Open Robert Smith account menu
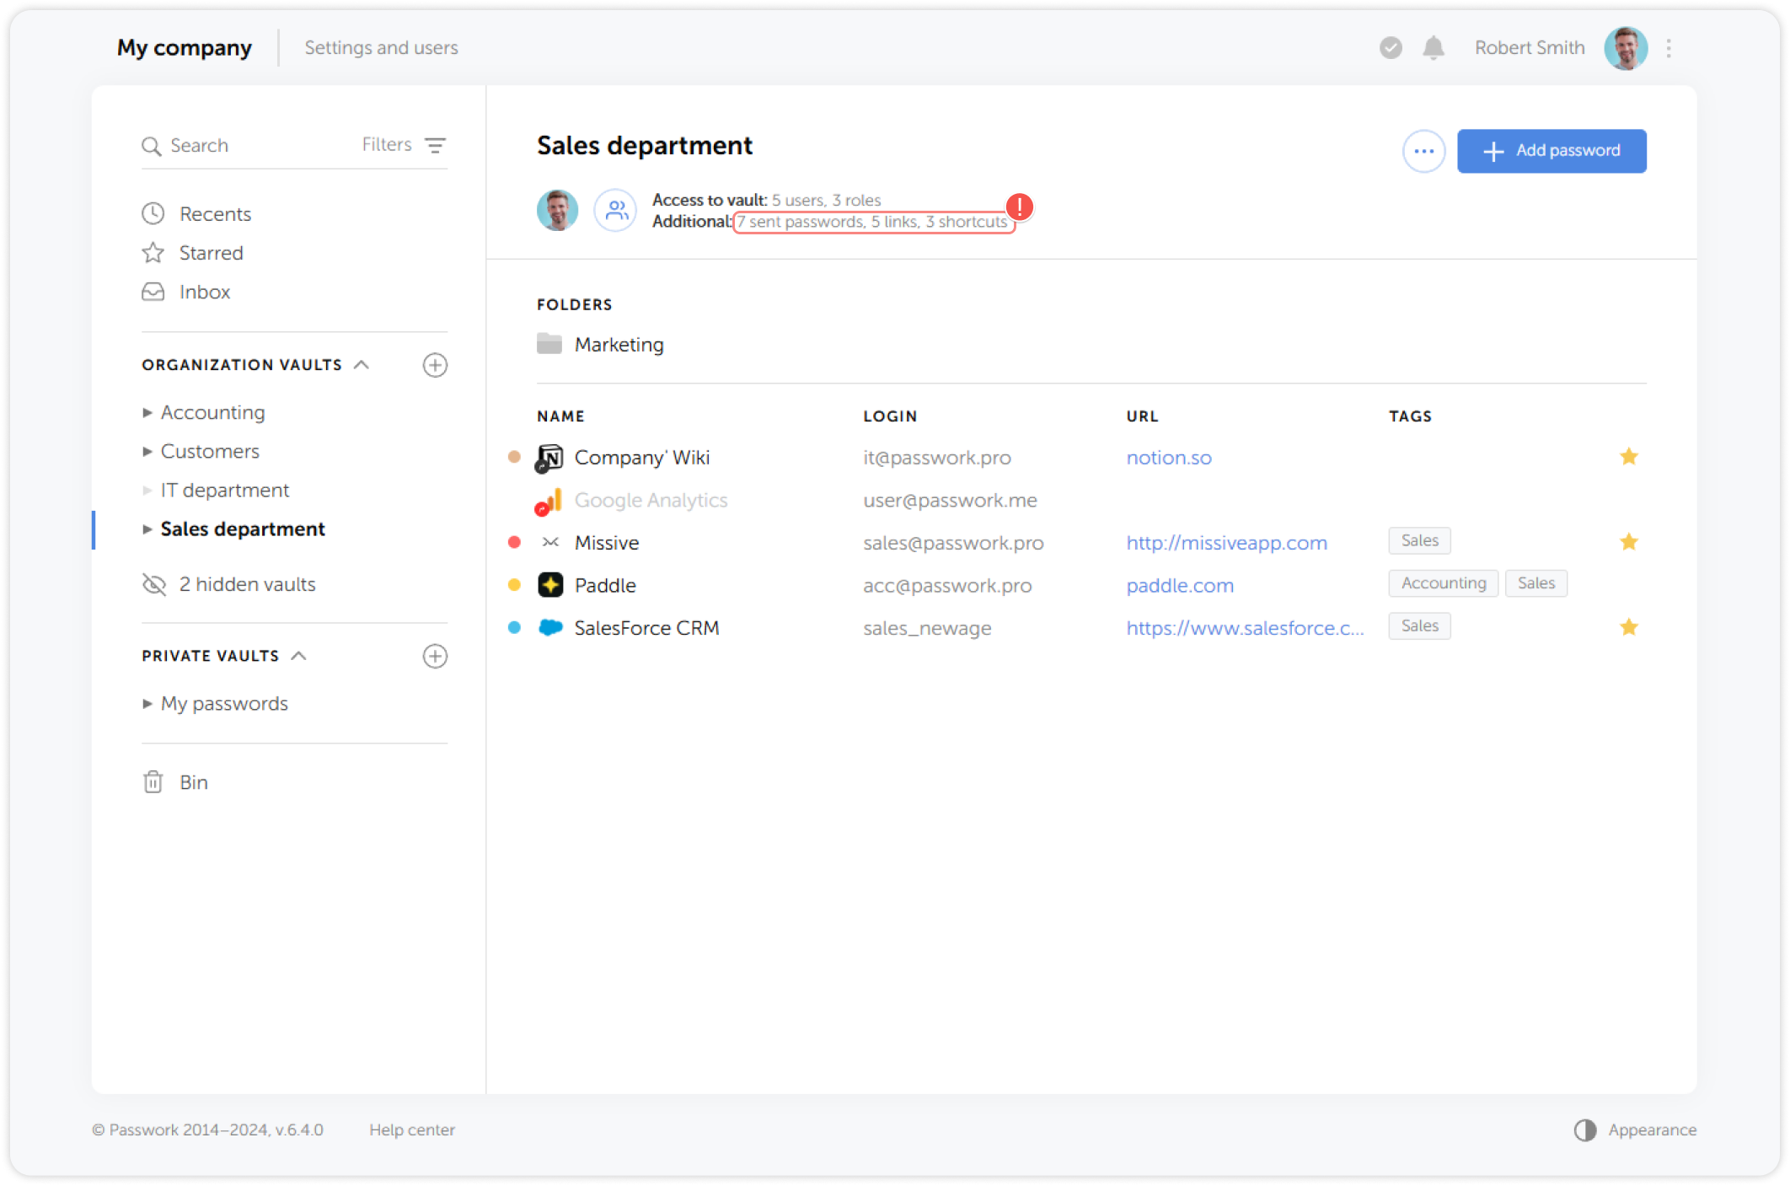Viewport: 1790px width, 1186px height. point(1529,48)
